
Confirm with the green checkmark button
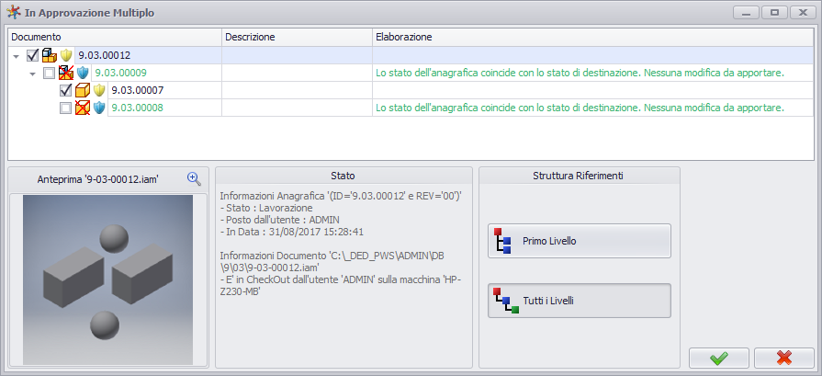coord(719,359)
